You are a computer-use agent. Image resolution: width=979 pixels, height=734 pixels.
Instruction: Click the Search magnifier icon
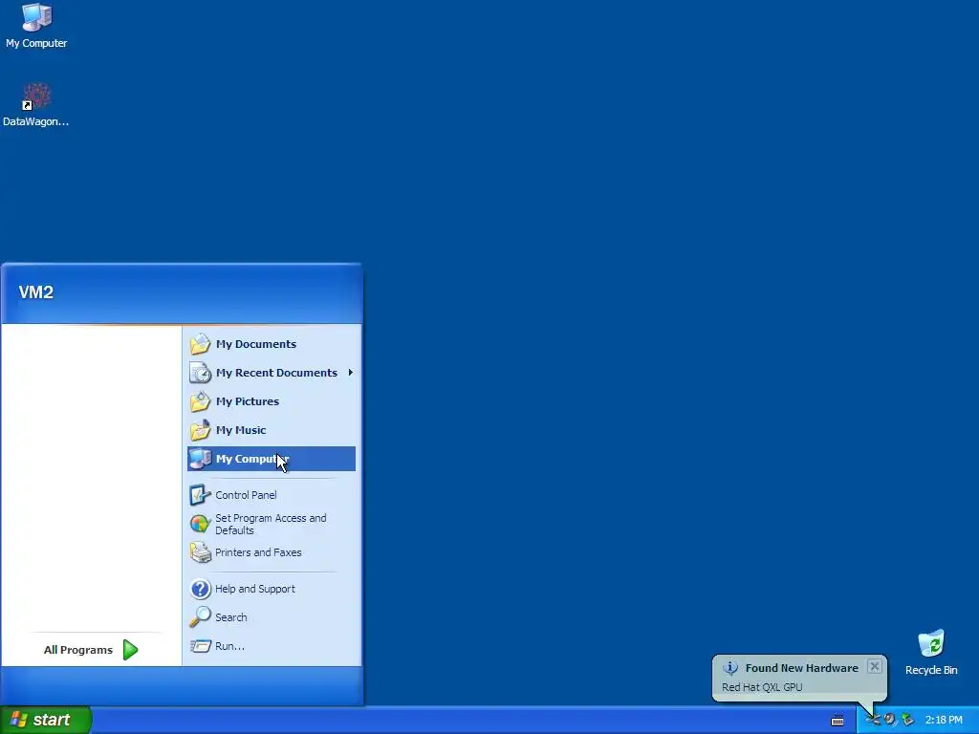tap(200, 617)
